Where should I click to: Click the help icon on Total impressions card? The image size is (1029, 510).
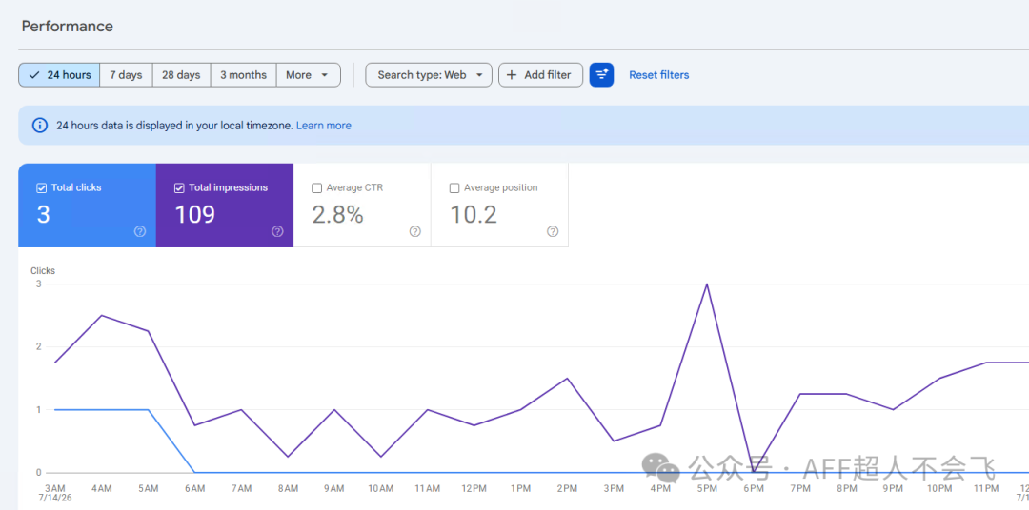pos(277,231)
